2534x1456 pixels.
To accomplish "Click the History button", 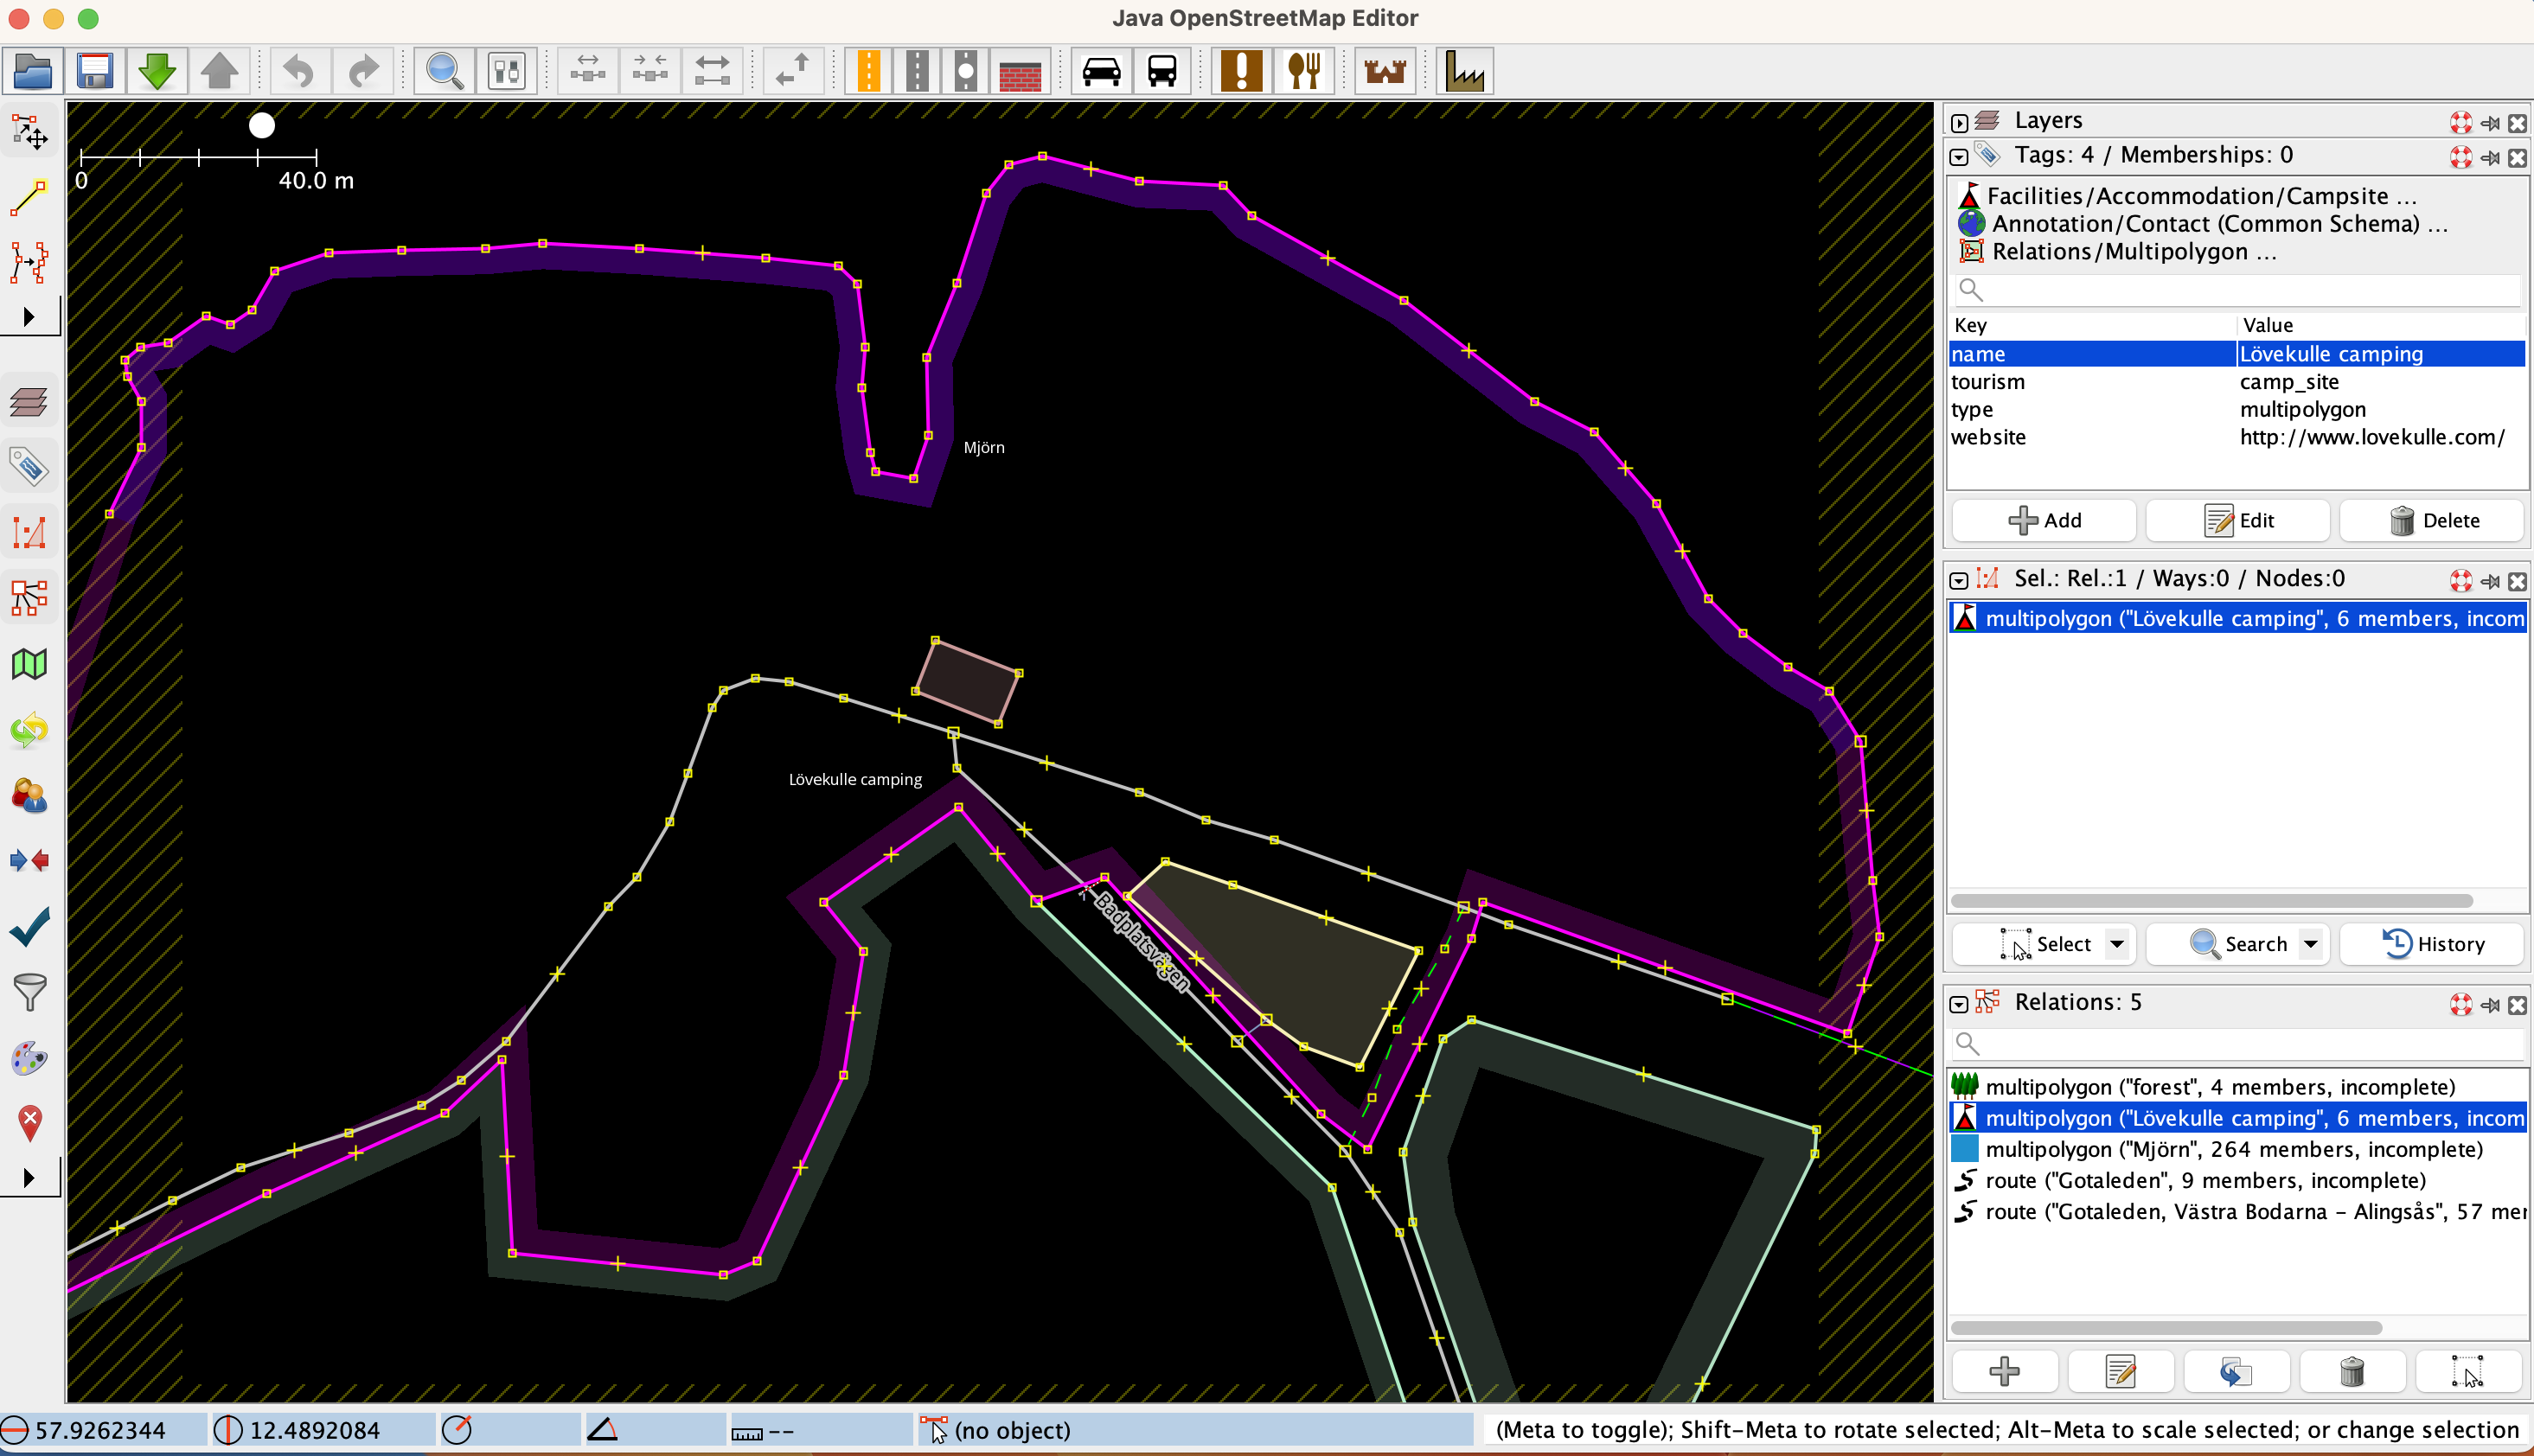I will click(2432, 943).
